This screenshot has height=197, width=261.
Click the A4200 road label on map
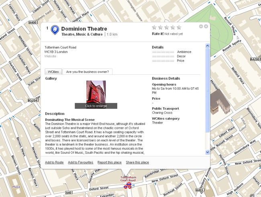pos(255,59)
